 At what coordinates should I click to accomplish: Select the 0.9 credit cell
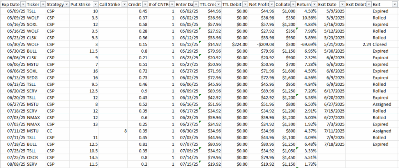[x=137, y=91]
